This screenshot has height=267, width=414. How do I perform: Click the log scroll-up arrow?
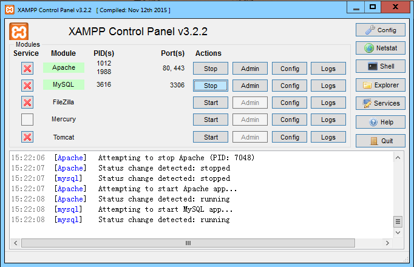click(398, 158)
